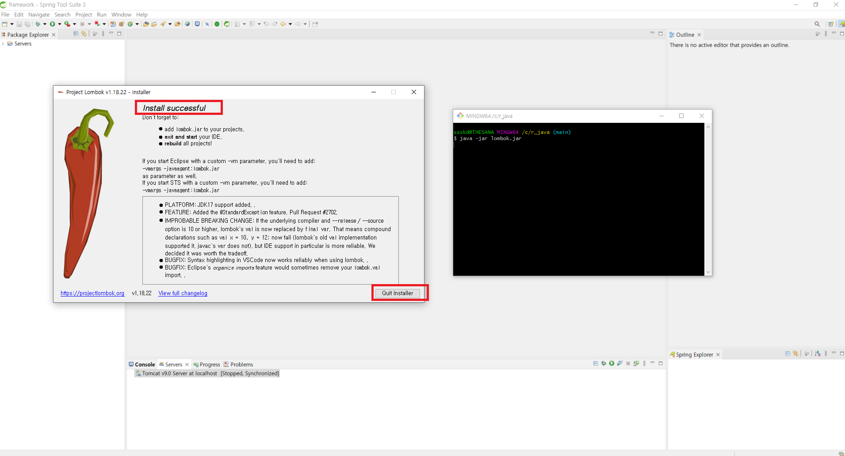845x456 pixels.
Task: Collapse All in Spring Explorer
Action: (x=788, y=353)
